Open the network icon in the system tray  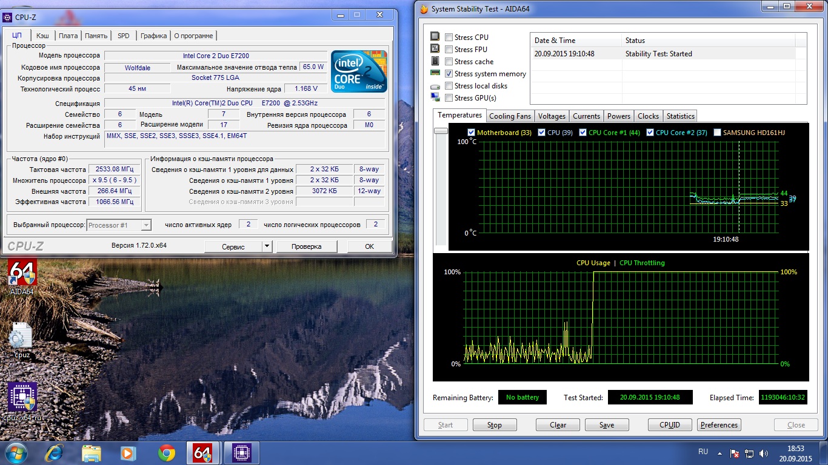(749, 453)
